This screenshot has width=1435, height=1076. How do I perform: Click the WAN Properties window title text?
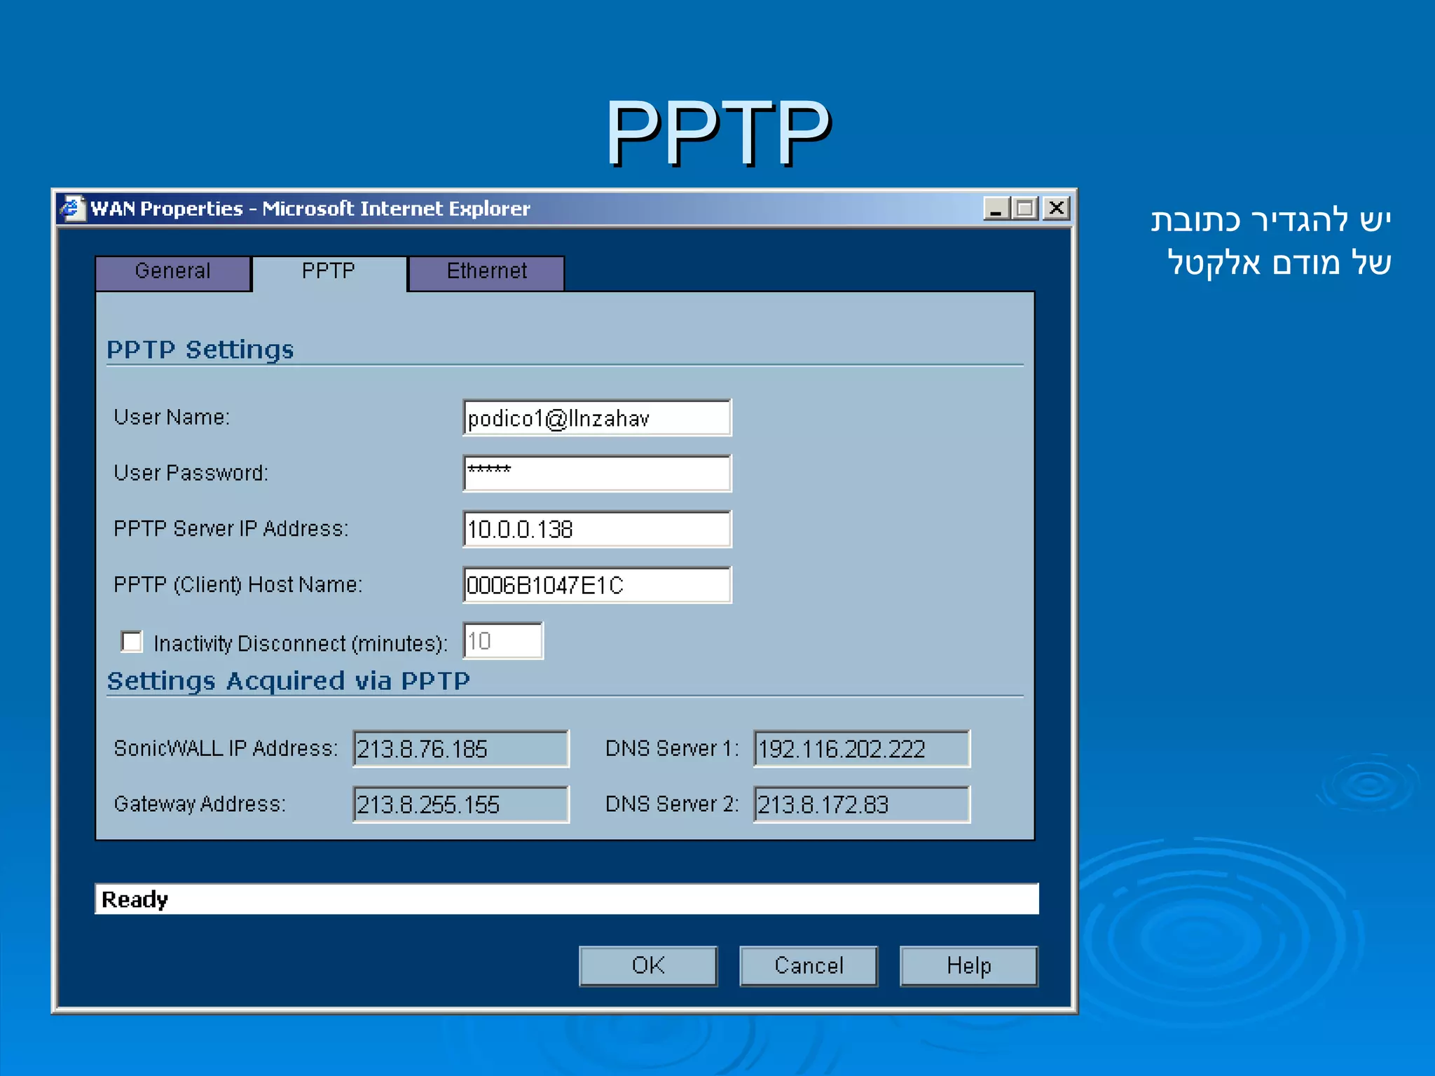click(310, 209)
